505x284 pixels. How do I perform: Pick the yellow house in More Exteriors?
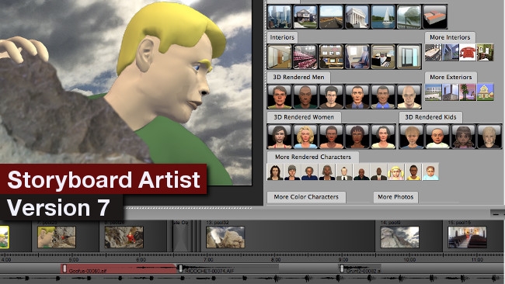tap(485, 92)
